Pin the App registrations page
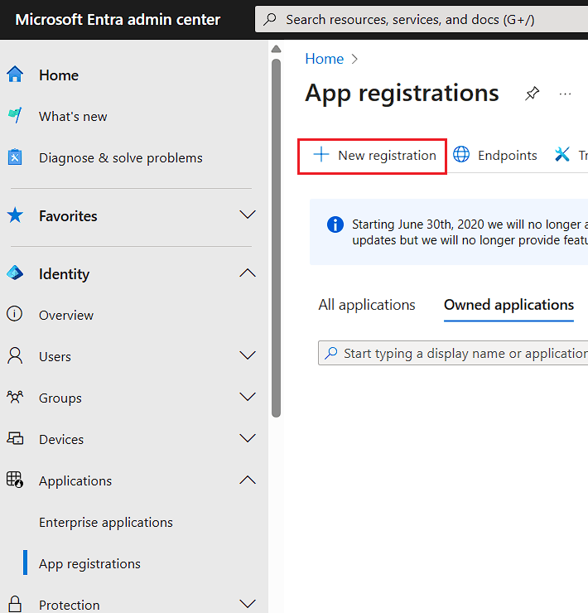The height and width of the screenshot is (613, 588). 532,94
